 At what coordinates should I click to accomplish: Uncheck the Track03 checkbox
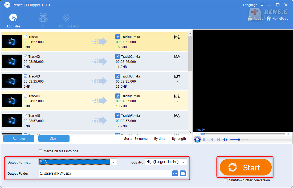pyautogui.click(x=25, y=76)
